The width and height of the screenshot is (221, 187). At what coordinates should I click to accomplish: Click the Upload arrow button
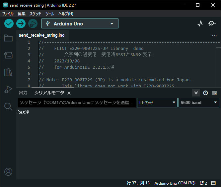[x=21, y=23]
